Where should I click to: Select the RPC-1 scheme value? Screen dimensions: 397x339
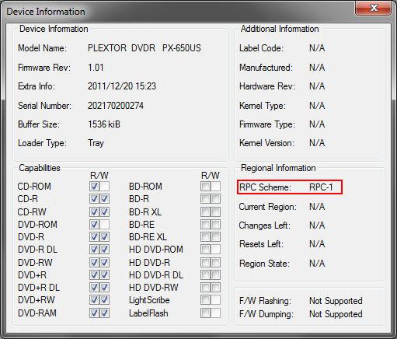pyautogui.click(x=321, y=187)
